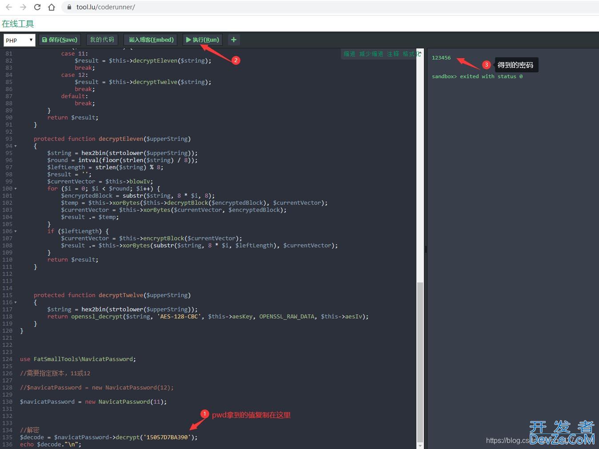
Task: Click the scrollbar up arrow
Action: (x=420, y=52)
